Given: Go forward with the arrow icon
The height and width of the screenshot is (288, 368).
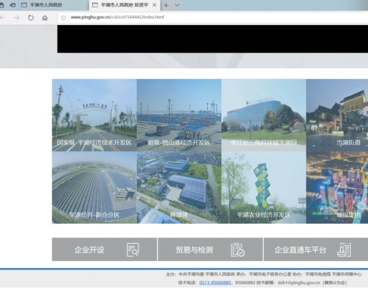Looking at the screenshot, I should pyautogui.click(x=17, y=18).
